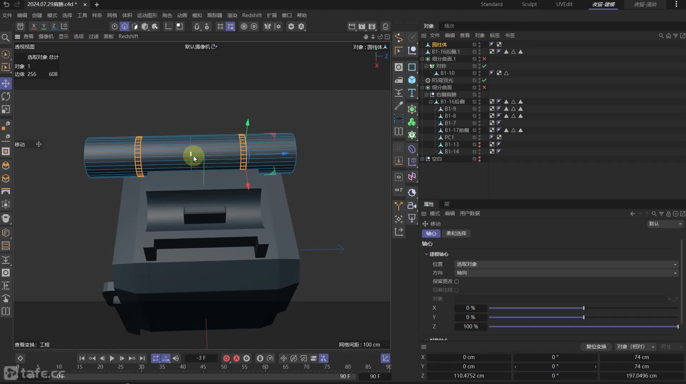This screenshot has width=686, height=384.
Task: Add a Light object
Action: [x=412, y=218]
